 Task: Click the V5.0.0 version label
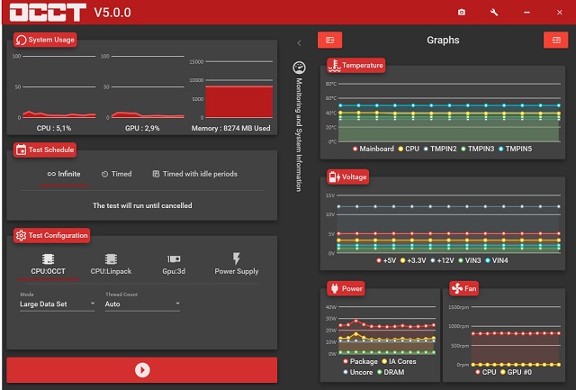click(x=112, y=13)
